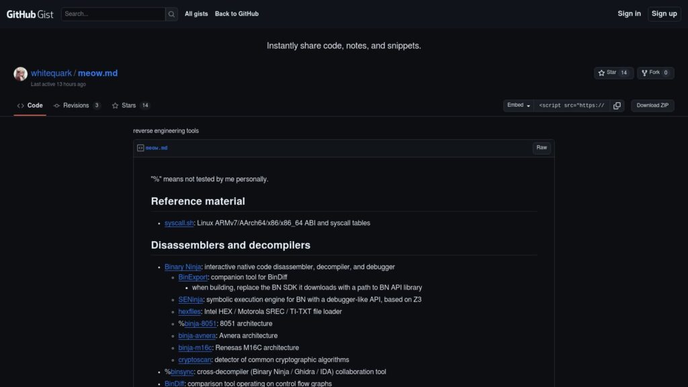This screenshot has height=387, width=688.
Task: Open the Embed dropdown
Action: coord(519,105)
